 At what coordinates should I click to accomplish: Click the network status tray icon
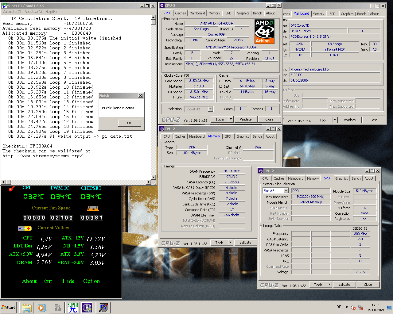coord(361,308)
